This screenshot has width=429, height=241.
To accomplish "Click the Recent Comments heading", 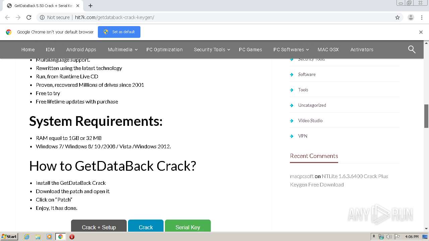I will (x=314, y=156).
